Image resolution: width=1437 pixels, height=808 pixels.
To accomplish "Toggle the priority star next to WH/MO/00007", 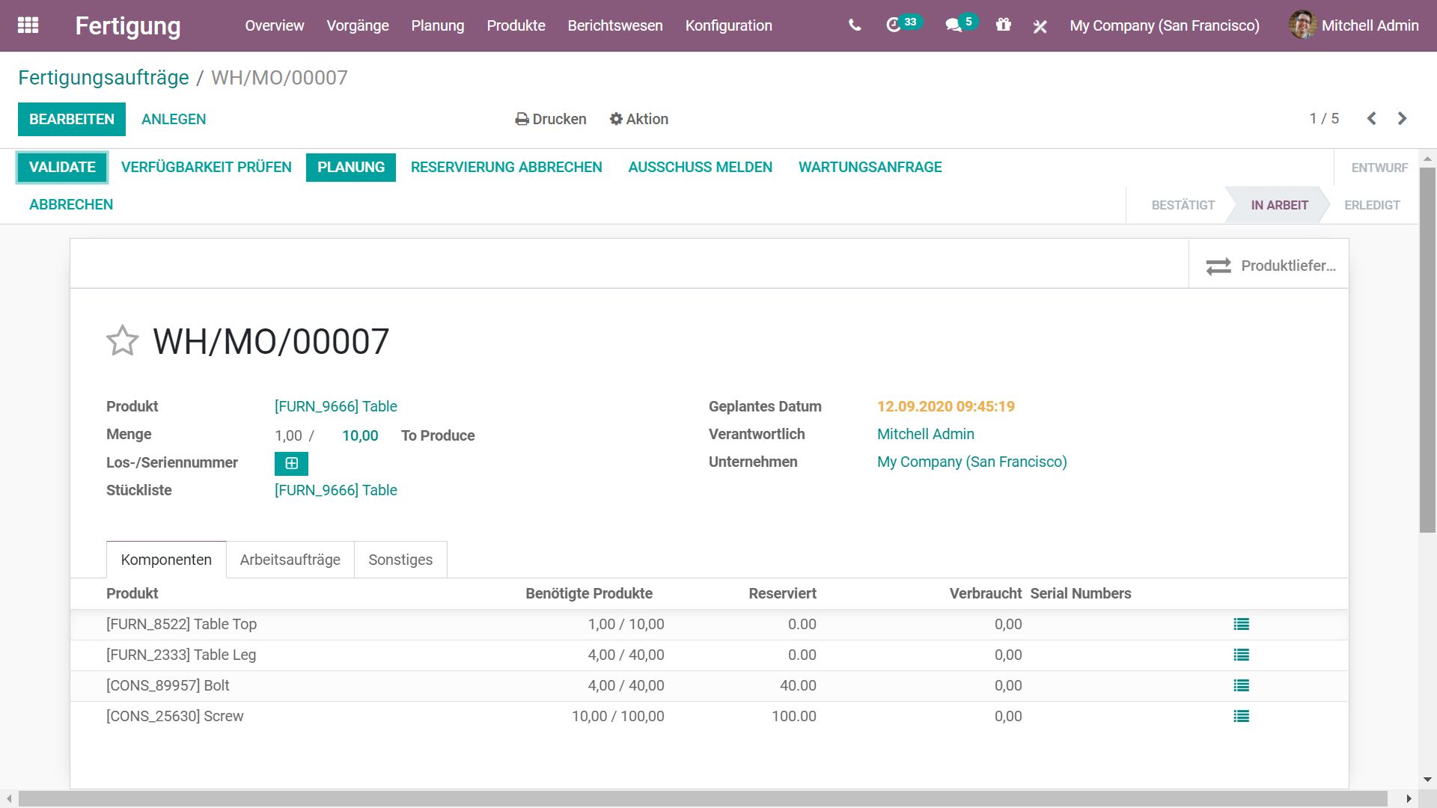I will pyautogui.click(x=123, y=341).
